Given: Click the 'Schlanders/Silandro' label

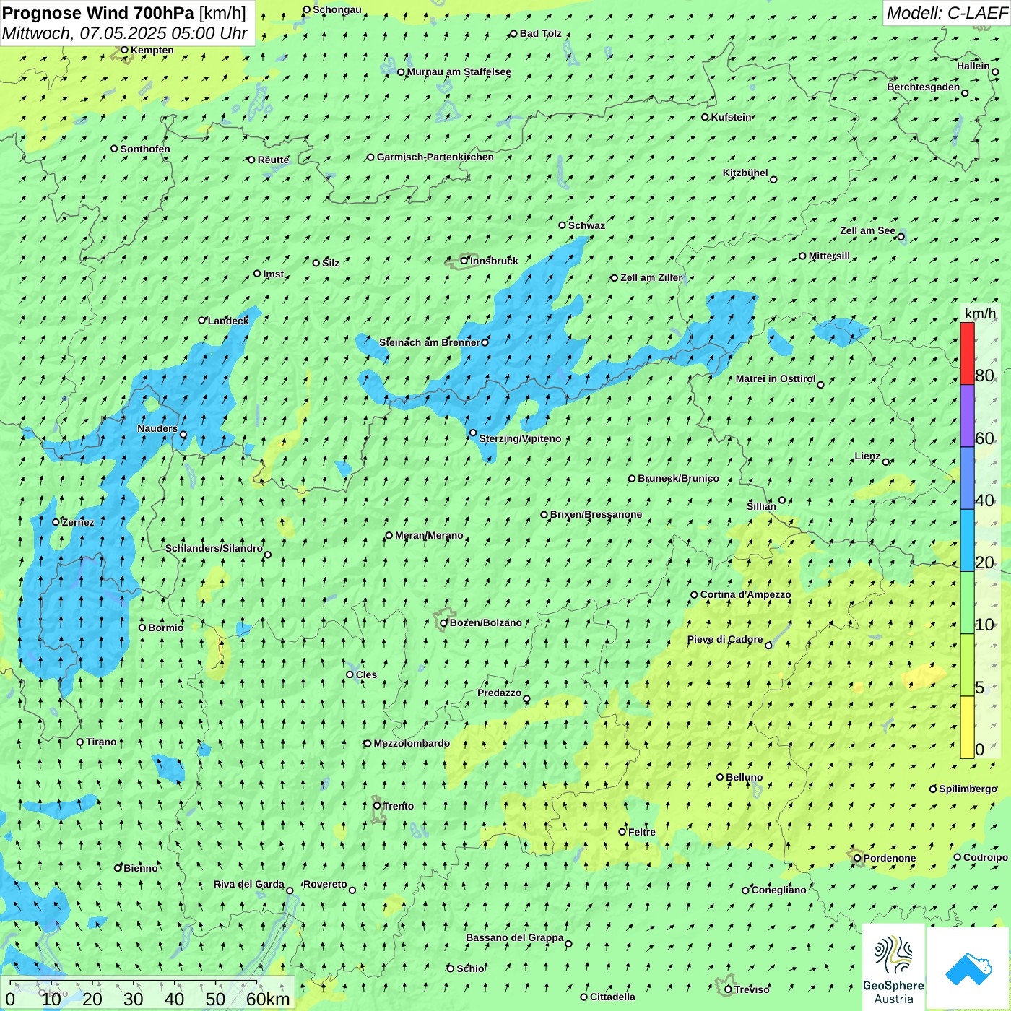Looking at the screenshot, I should [214, 548].
